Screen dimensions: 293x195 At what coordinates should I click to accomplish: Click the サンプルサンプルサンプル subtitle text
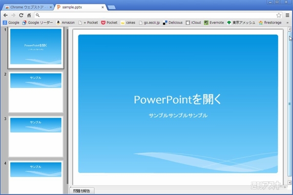point(178,116)
